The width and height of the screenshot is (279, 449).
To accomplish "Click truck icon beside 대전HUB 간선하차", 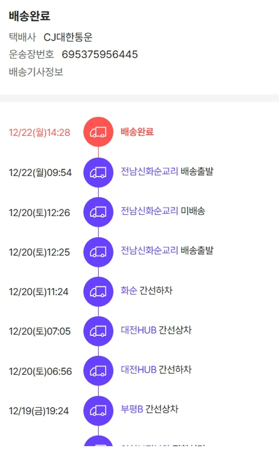I will [x=98, y=371].
